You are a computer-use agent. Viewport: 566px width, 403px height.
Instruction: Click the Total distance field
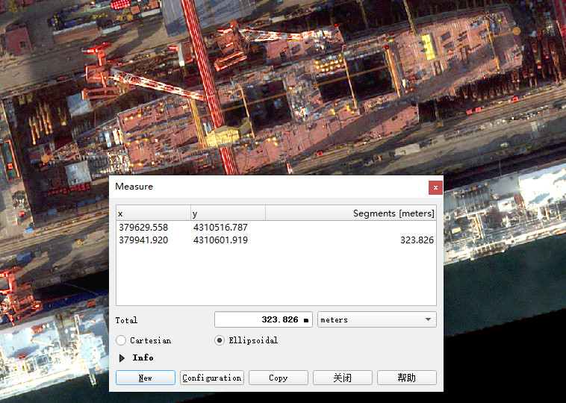coord(264,319)
